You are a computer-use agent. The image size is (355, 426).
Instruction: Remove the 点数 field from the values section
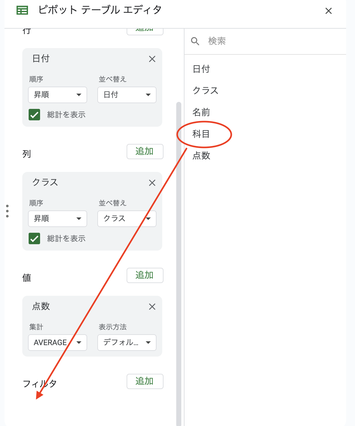(x=152, y=307)
